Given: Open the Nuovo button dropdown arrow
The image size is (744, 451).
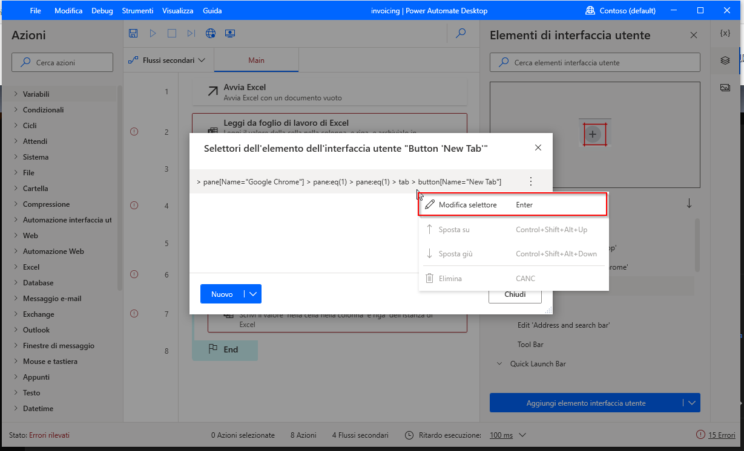Looking at the screenshot, I should (x=253, y=294).
